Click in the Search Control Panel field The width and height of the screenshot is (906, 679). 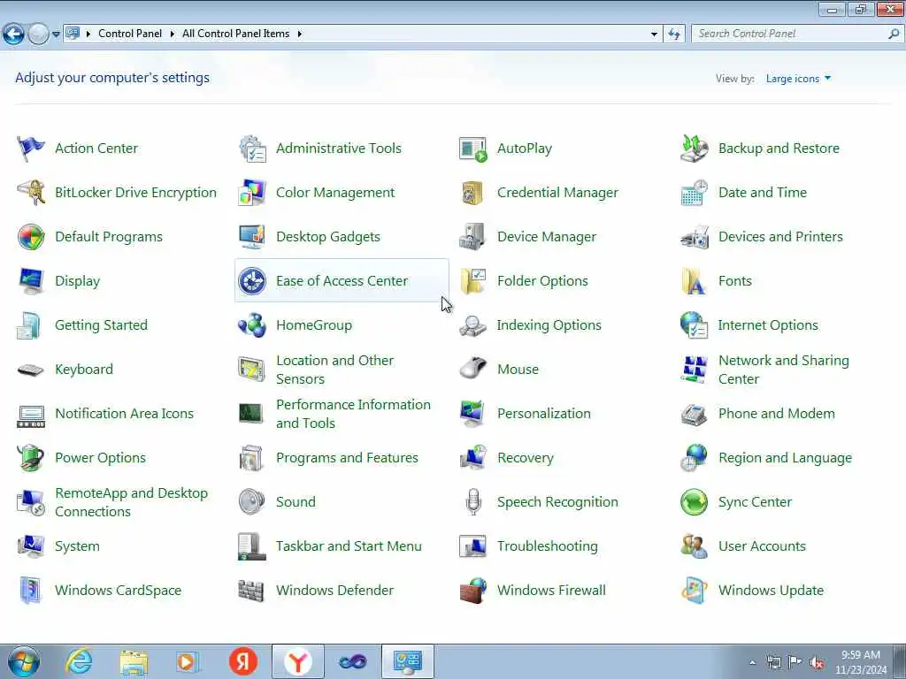tap(790, 34)
